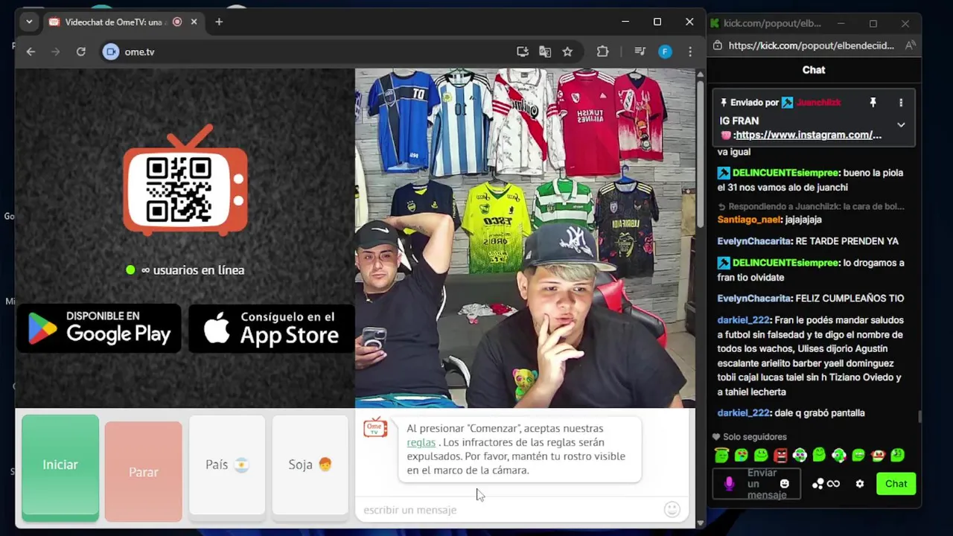Click the Enviar un mensaje chat field

(x=756, y=484)
